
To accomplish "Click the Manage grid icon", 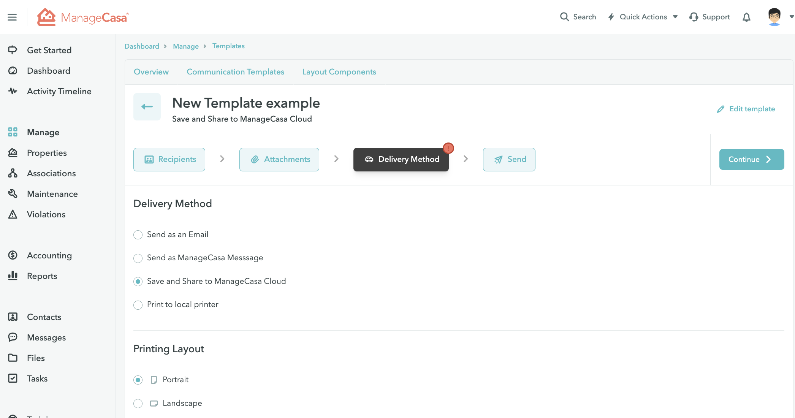I will pos(13,132).
